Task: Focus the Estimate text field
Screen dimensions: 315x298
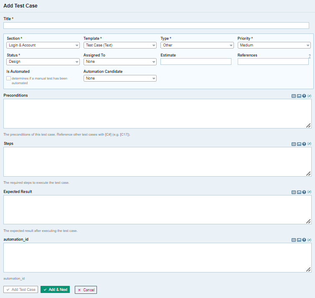Action: pos(196,62)
